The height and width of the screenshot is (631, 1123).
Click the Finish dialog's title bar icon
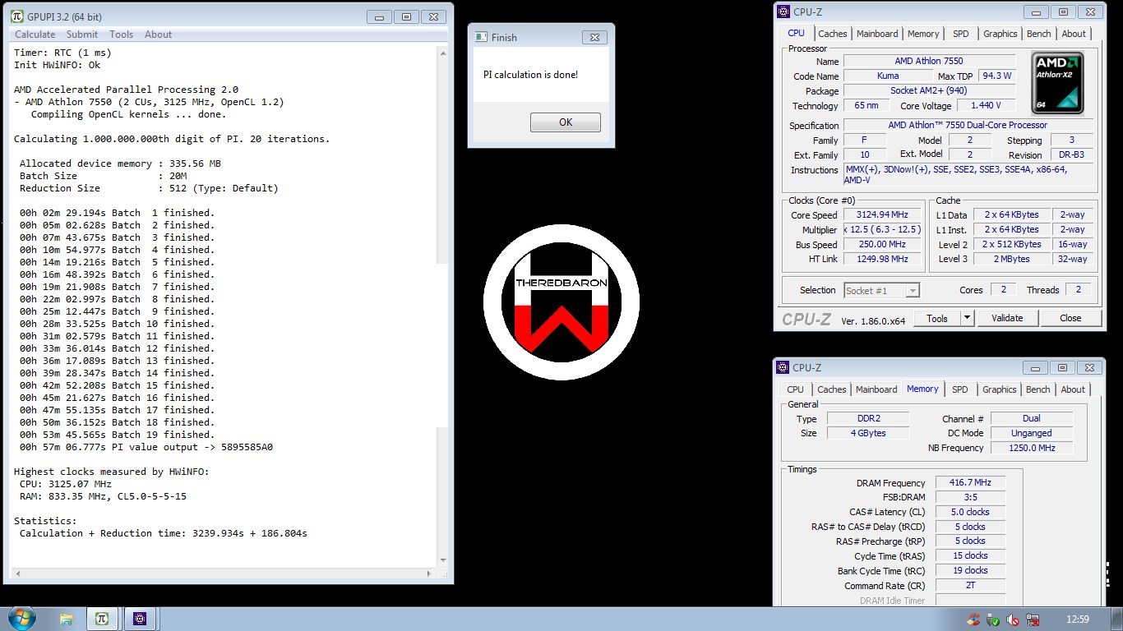tap(481, 37)
